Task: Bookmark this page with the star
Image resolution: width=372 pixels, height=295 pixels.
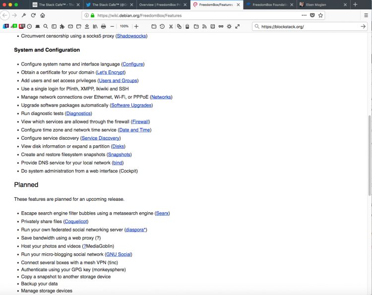Action: (320, 15)
